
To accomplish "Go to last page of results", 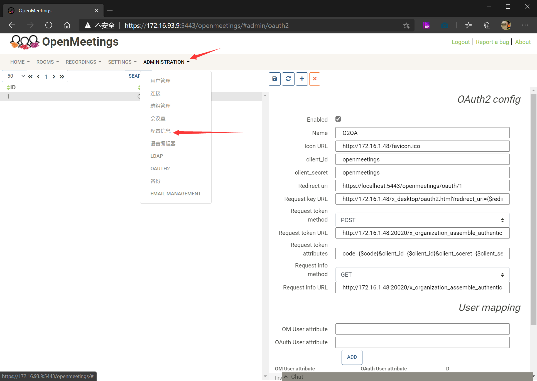I will tap(62, 77).
